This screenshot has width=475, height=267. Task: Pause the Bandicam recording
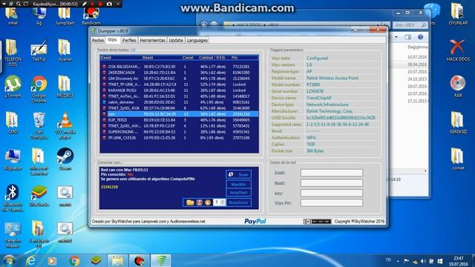tap(92, 4)
